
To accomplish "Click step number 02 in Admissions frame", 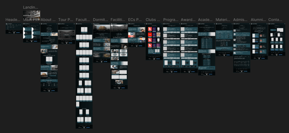I will coord(235,40).
